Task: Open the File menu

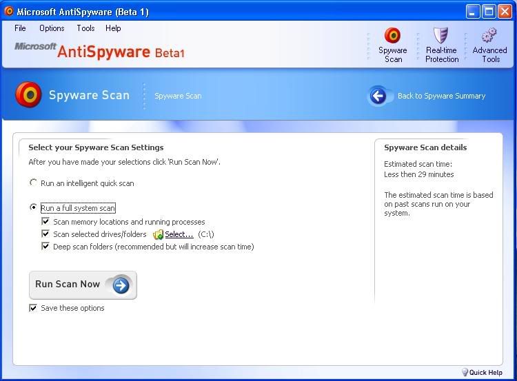Action: [20, 28]
